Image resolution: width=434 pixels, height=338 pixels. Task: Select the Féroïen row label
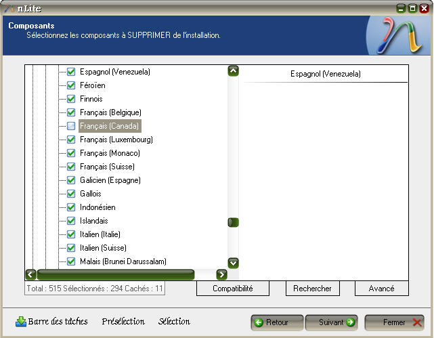coord(93,85)
